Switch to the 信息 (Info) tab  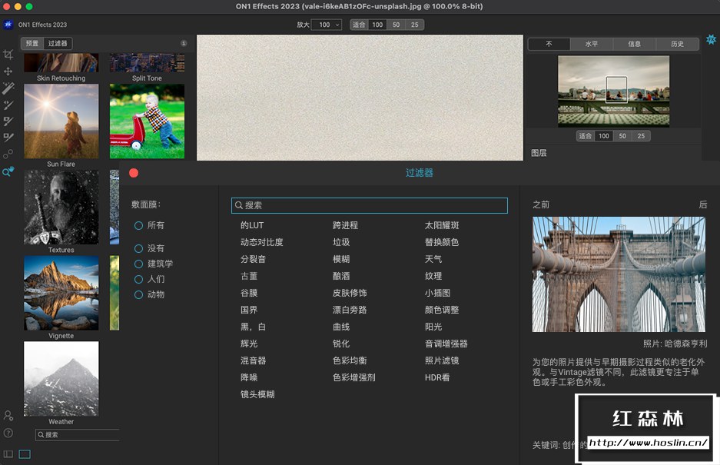pyautogui.click(x=634, y=44)
